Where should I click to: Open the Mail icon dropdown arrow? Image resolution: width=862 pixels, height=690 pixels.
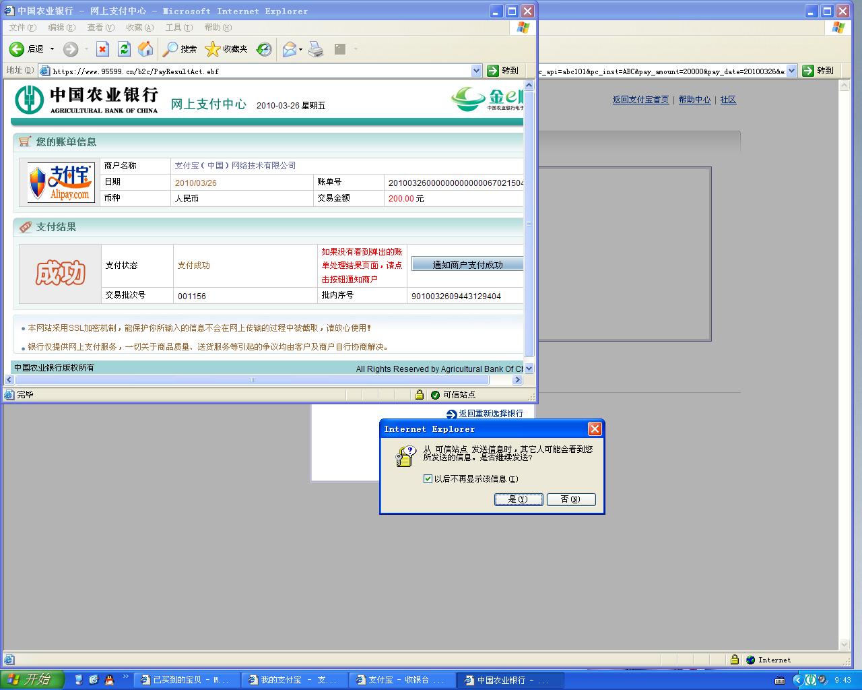[300, 49]
